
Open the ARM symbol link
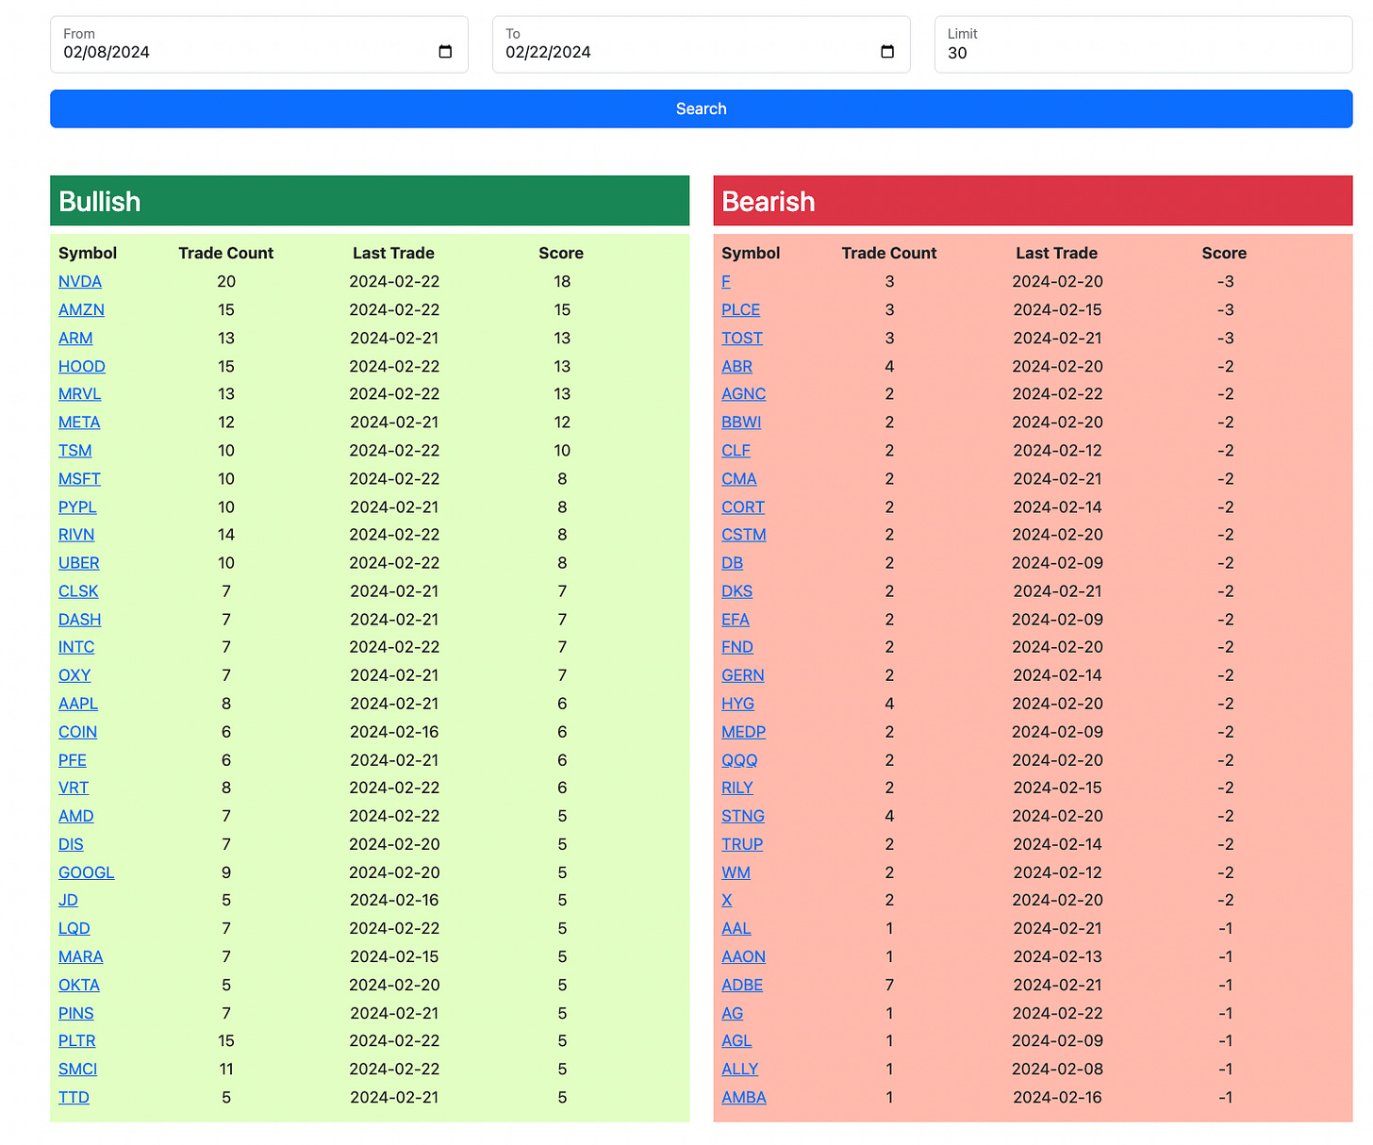coord(75,339)
